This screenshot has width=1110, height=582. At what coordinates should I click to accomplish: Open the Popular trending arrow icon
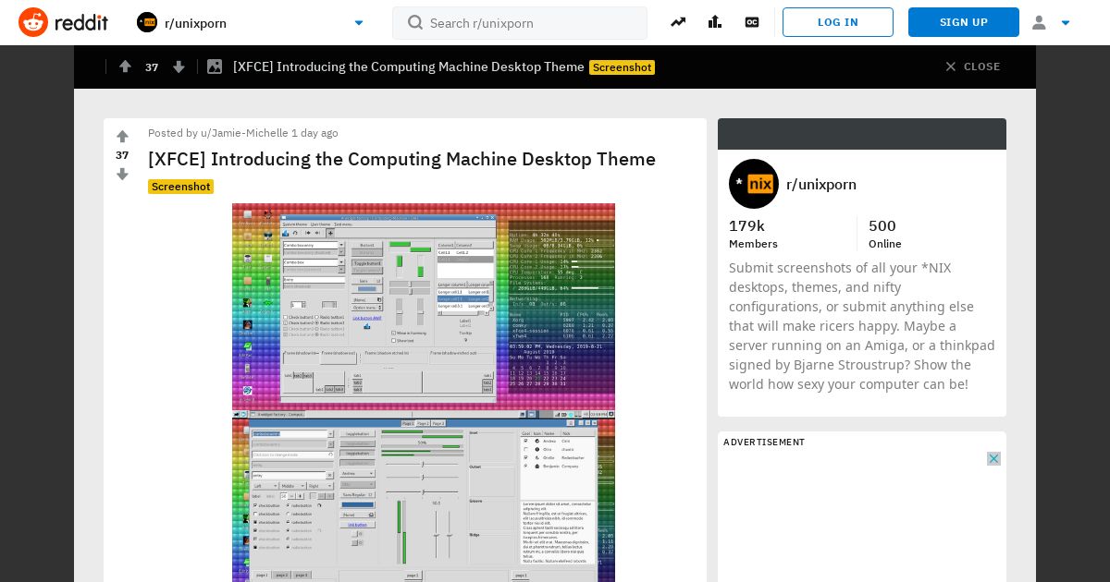point(678,22)
